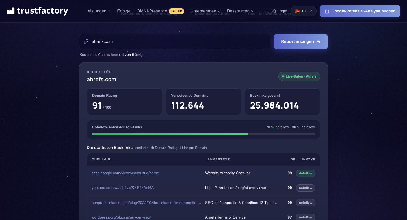The width and height of the screenshot is (407, 220).
Task: Click the 70 % dofollow label
Action: [x=277, y=127]
